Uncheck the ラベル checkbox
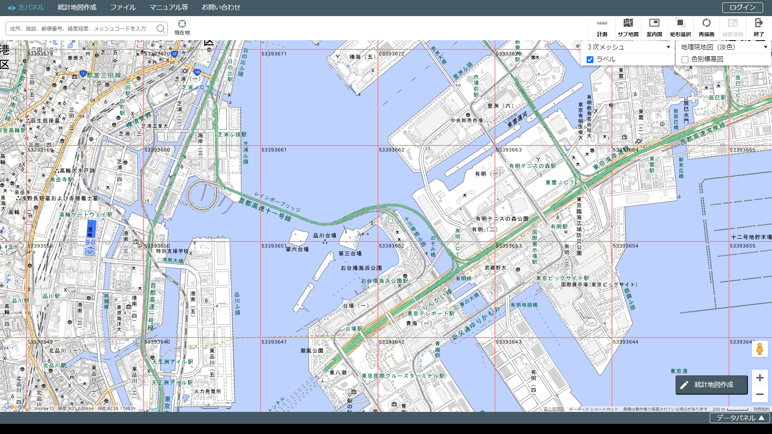Viewport: 772px width, 434px height. 590,59
